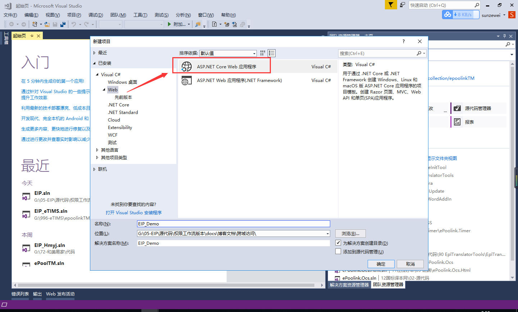Collapse the 已安装 node

coord(95,63)
